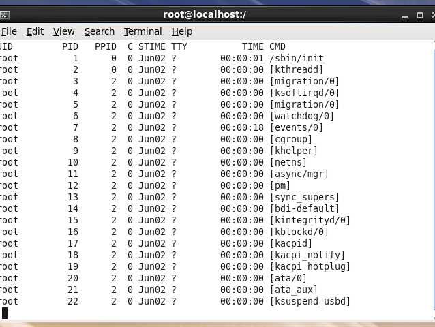Click the [watchdog/0] process entry

click(x=302, y=116)
